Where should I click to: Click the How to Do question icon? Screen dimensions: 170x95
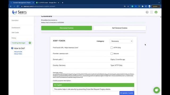[x=12, y=48]
